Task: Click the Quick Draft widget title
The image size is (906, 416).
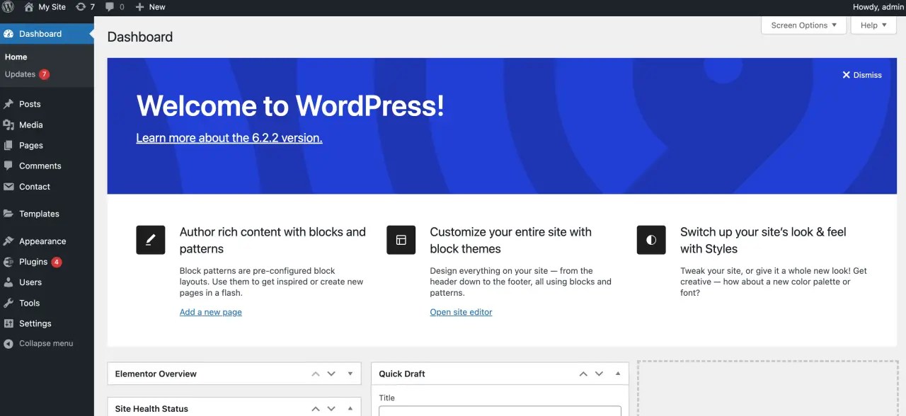Action: click(402, 374)
